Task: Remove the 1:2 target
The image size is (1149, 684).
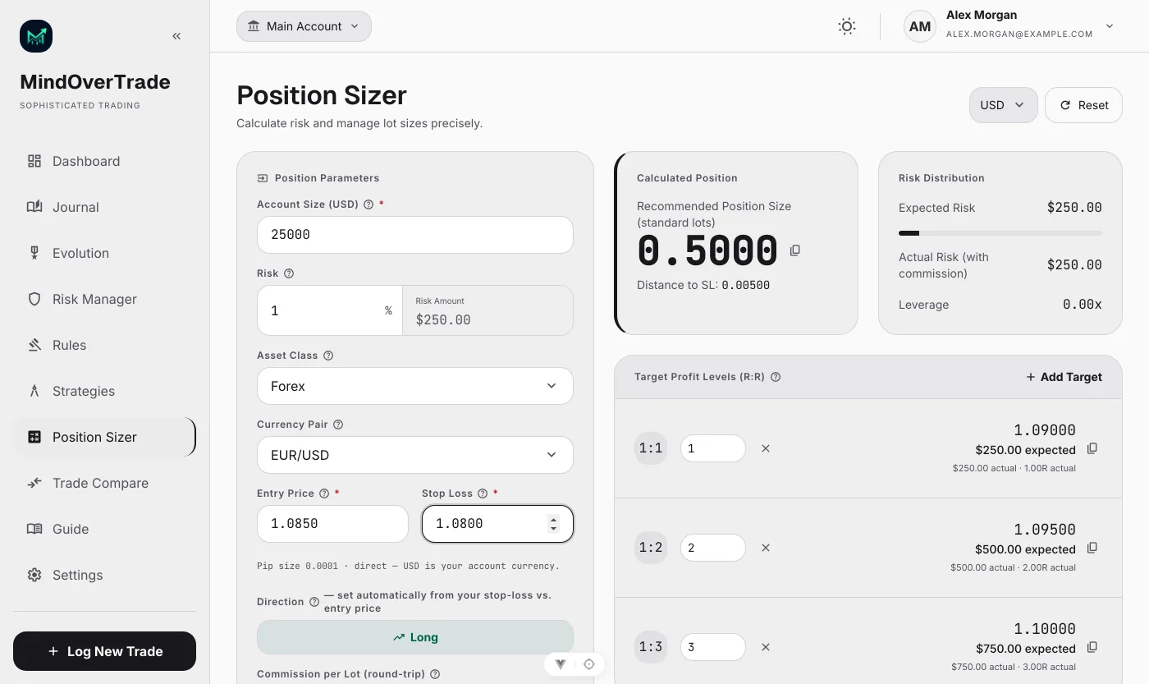Action: pos(766,548)
